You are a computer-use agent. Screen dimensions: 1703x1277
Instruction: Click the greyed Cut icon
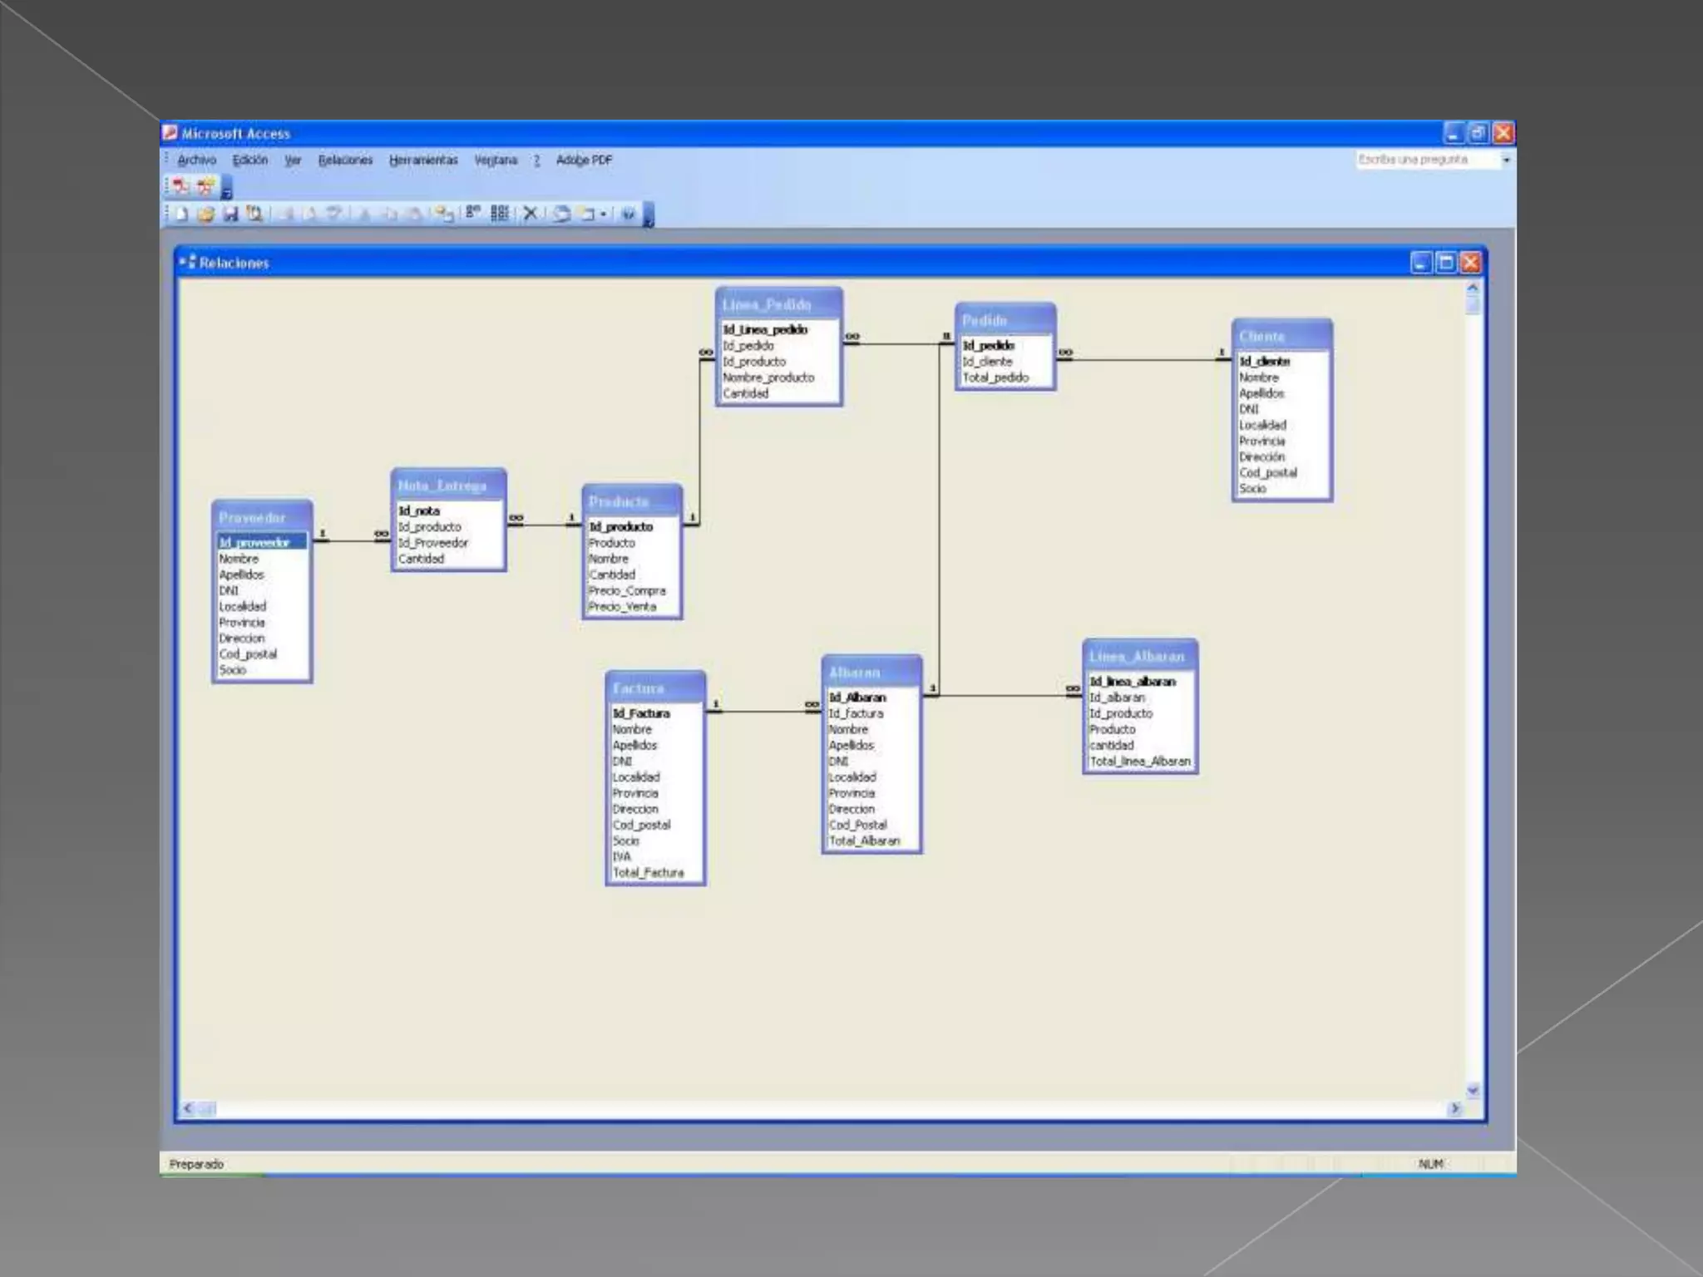365,214
